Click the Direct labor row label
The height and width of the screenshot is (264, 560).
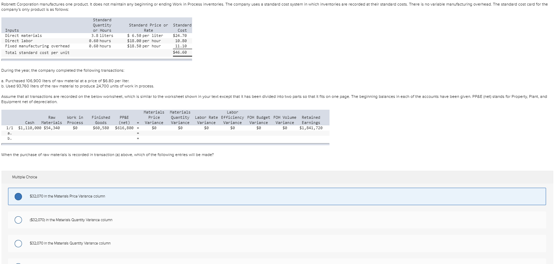tap(19, 41)
